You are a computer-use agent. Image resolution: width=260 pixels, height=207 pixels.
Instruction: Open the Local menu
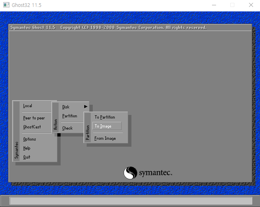pyautogui.click(x=28, y=106)
